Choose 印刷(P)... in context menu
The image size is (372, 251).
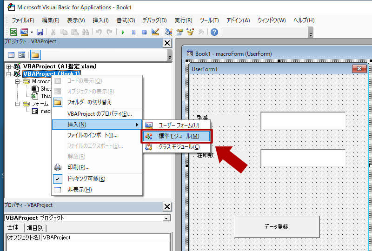click(x=97, y=167)
